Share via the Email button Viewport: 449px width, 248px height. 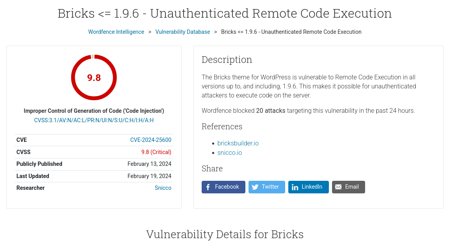(349, 187)
